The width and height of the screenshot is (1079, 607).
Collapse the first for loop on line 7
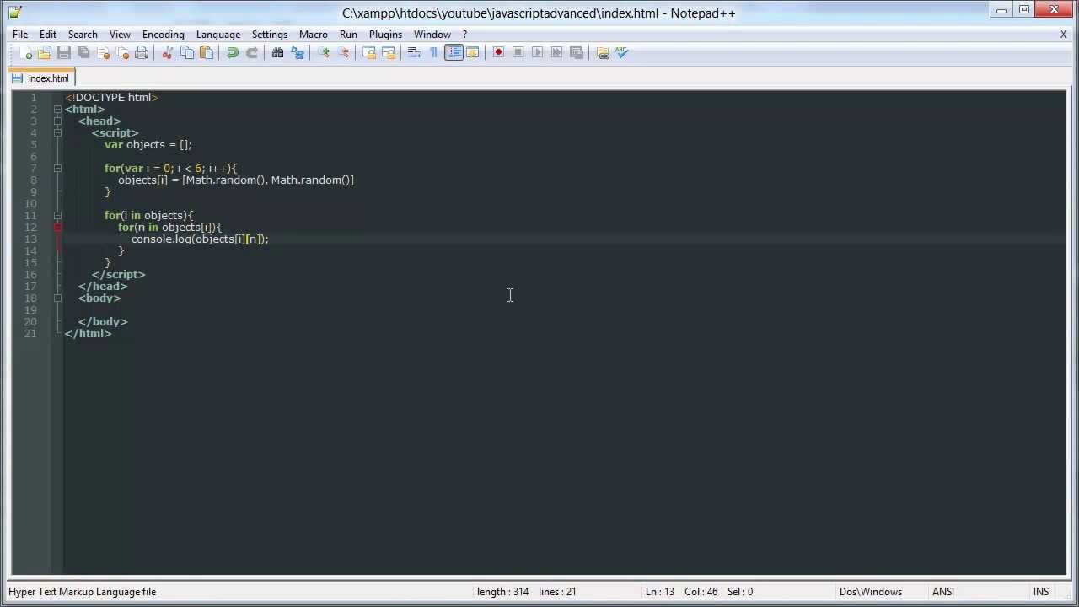[57, 169]
